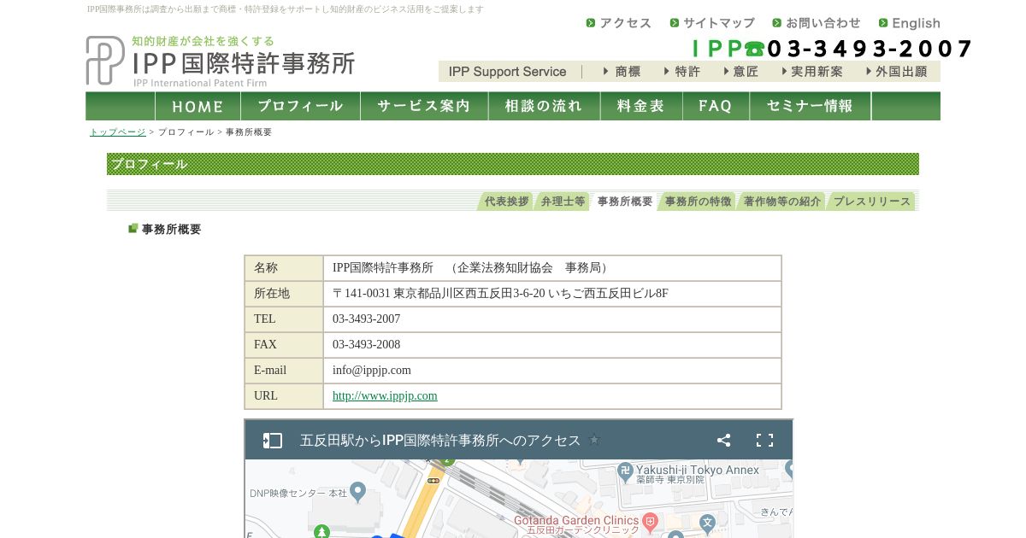This screenshot has width=1026, height=538.
Task: Open プロフィール in the green navigation bar
Action: 300,106
